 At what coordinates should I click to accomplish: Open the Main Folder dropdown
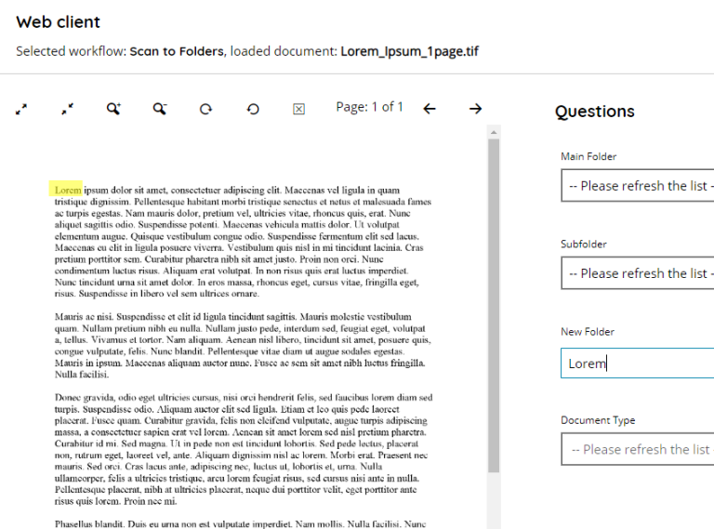point(638,186)
